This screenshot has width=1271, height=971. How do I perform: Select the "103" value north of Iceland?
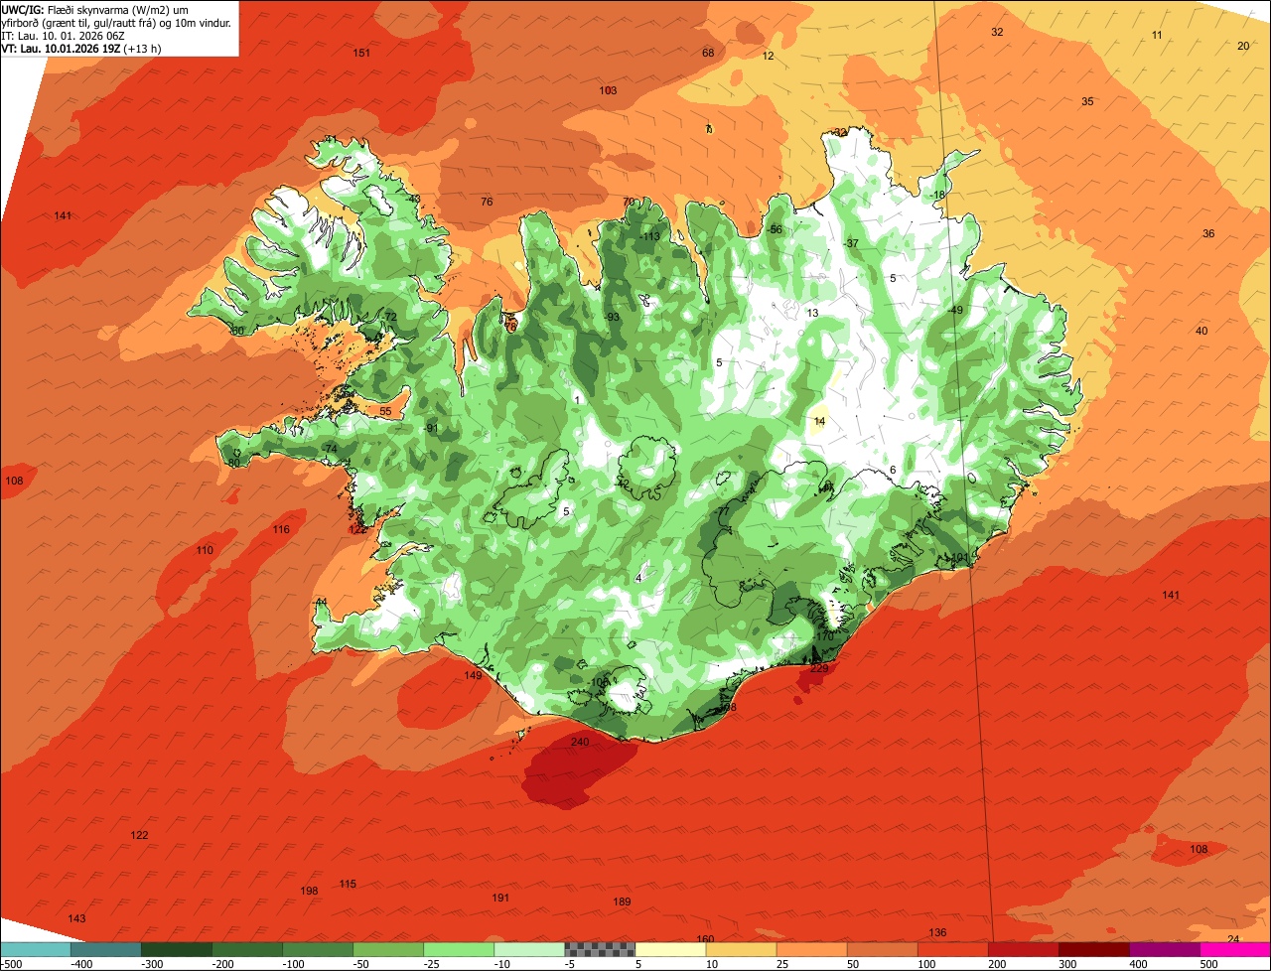[608, 90]
